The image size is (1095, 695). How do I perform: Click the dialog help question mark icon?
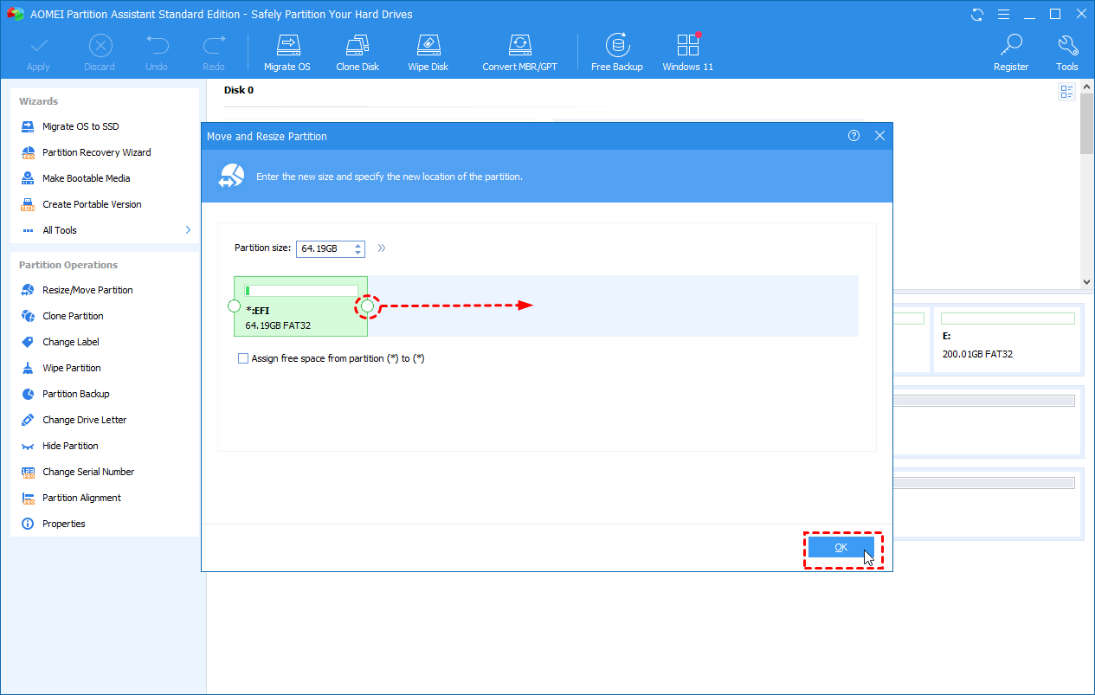coord(853,136)
